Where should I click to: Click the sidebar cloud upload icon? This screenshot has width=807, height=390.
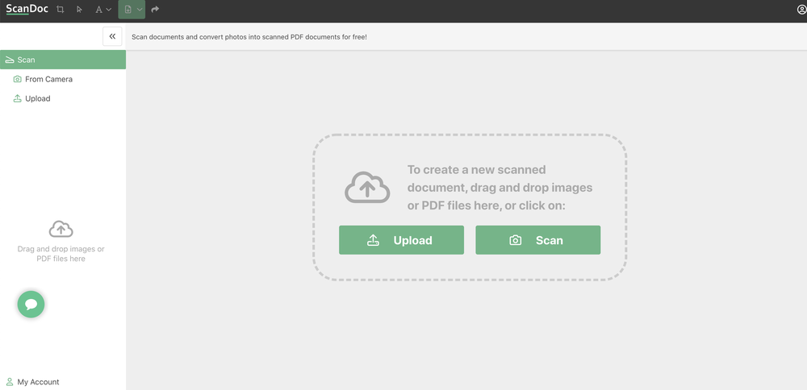pyautogui.click(x=61, y=229)
